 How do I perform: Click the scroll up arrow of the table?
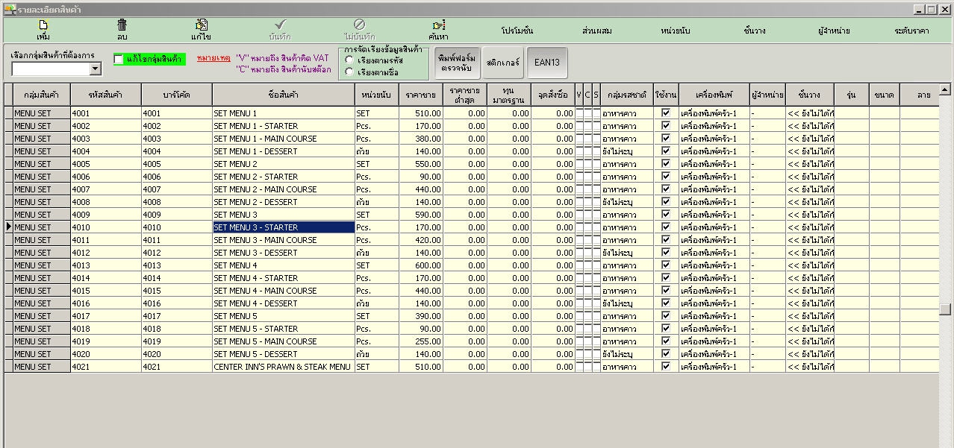coord(945,89)
